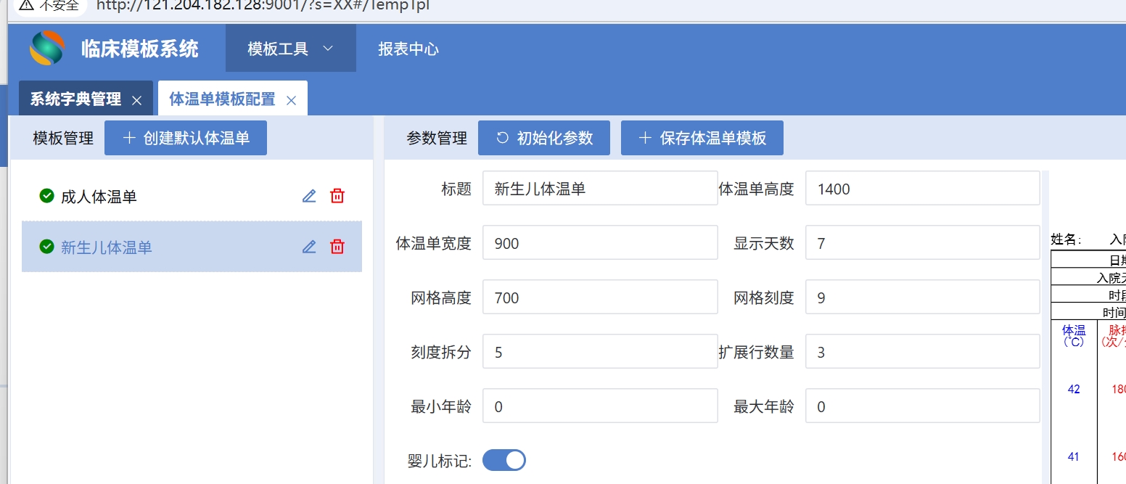Viewport: 1126px width, 484px height.
Task: Edit the 新生儿体温单 template
Action: pos(309,247)
